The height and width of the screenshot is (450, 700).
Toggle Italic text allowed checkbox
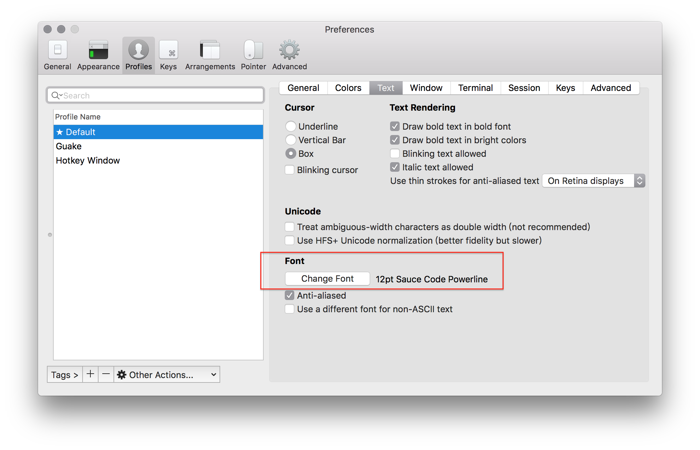point(395,167)
